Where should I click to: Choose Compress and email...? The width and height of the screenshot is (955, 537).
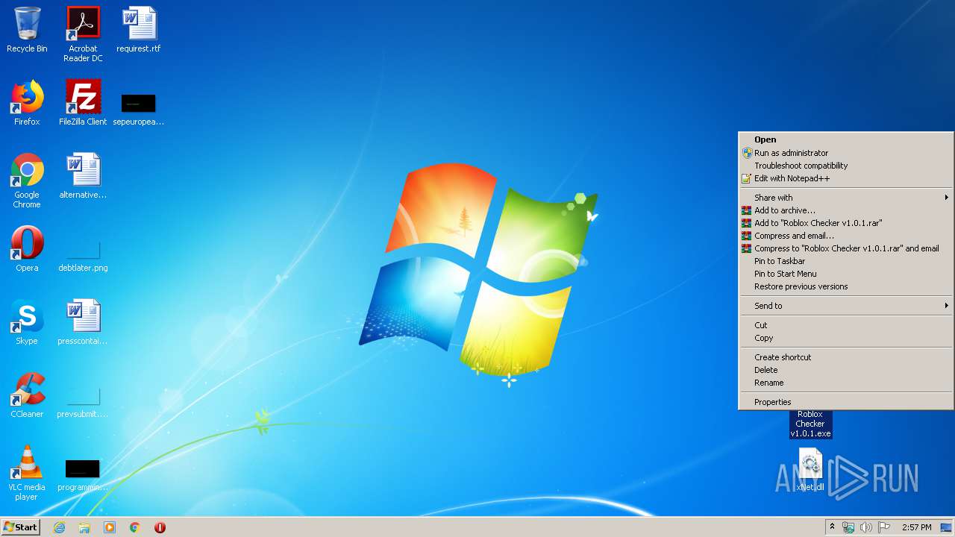pyautogui.click(x=846, y=236)
